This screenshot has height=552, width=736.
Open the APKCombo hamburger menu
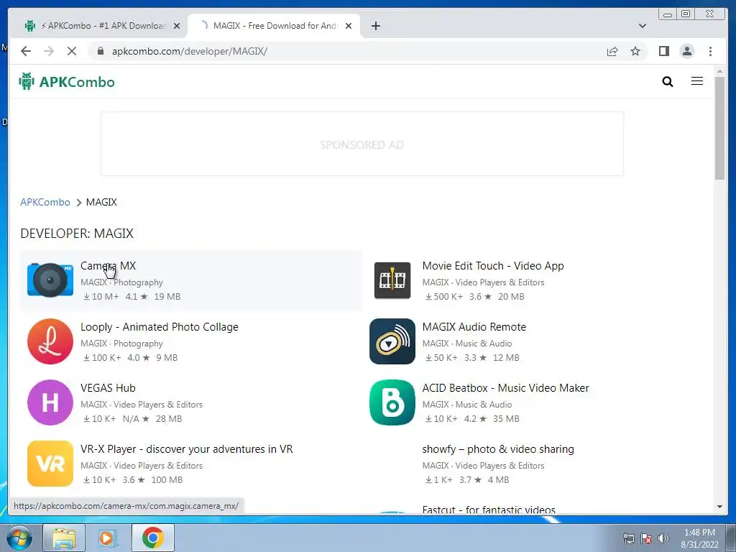pos(697,81)
